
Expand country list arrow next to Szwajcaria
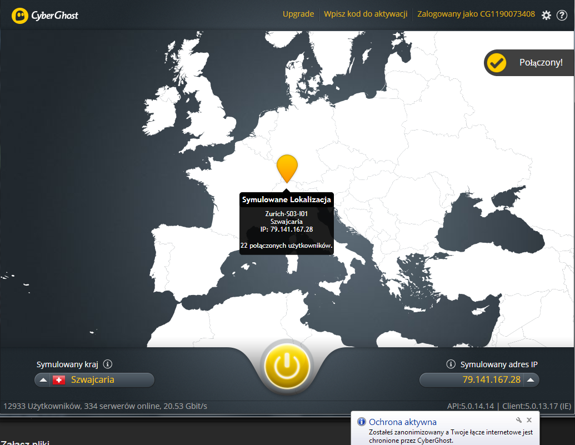point(43,379)
